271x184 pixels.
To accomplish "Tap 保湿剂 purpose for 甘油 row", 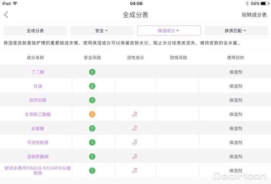I will click(x=235, y=86).
